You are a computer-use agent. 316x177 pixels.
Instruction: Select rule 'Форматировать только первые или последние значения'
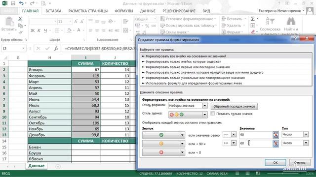(226, 67)
